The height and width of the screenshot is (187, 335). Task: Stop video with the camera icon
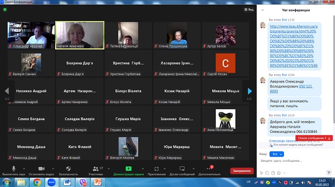[x=41, y=168]
